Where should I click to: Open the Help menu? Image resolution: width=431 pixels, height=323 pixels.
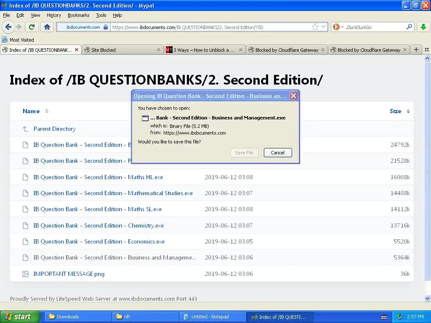click(x=117, y=15)
